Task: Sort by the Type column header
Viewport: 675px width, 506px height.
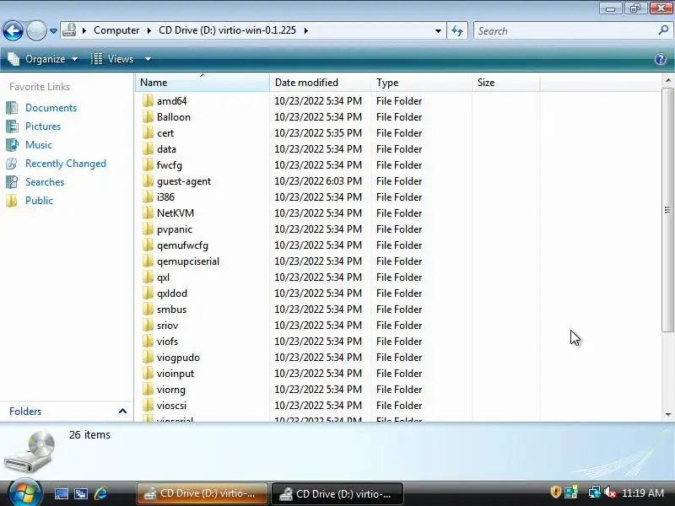Action: (x=421, y=82)
